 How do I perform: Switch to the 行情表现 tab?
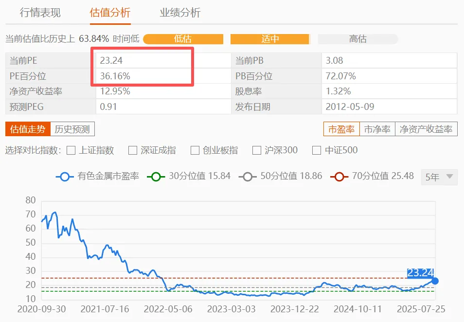[x=40, y=13]
